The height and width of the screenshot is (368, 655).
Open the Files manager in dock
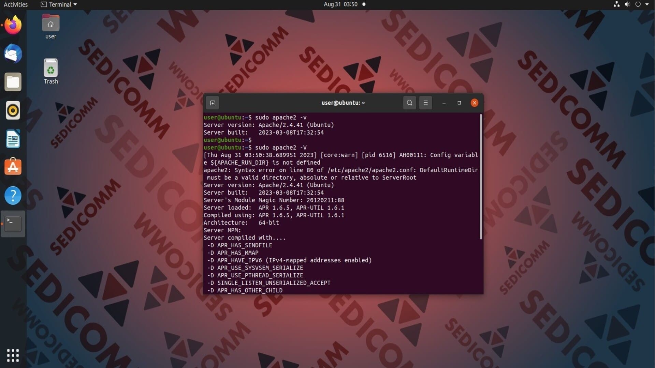click(x=13, y=82)
